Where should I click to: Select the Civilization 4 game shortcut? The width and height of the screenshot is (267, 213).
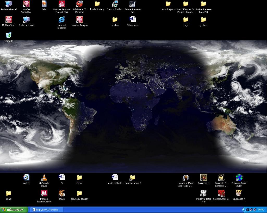click(239, 193)
